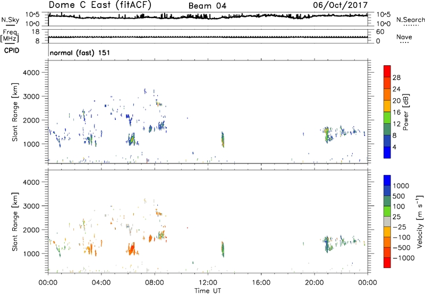425x294 pixels.
Task: Click the '24' power colorbar label
Action: point(396,89)
